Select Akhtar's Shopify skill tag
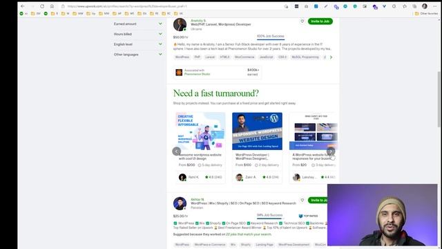The image size is (442, 249). coord(246,245)
